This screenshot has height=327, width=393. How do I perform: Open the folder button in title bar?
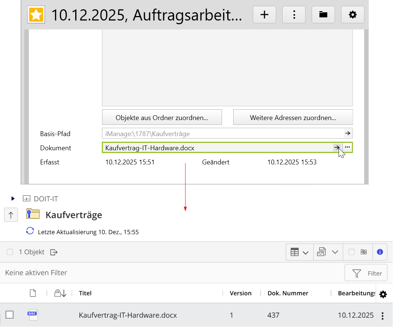pos(323,15)
